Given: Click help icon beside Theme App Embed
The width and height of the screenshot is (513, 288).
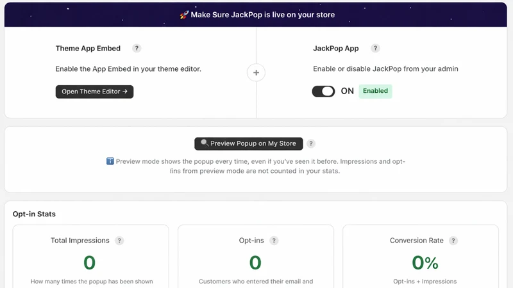Looking at the screenshot, I should point(137,49).
